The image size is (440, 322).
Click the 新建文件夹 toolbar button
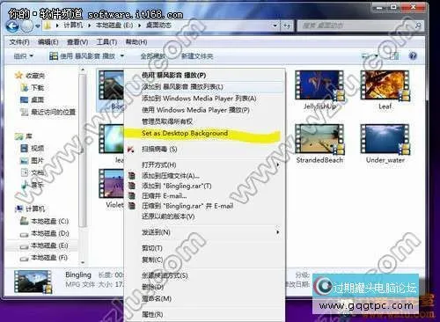(x=197, y=56)
